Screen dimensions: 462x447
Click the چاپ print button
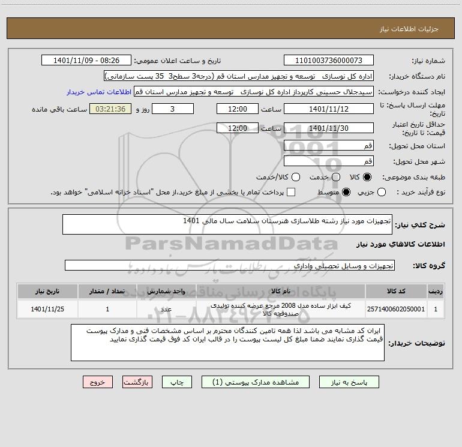pyautogui.click(x=177, y=382)
